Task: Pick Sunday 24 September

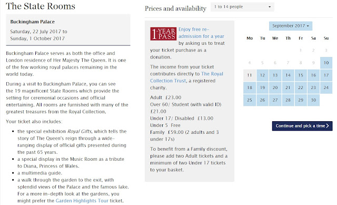Action: (326, 88)
